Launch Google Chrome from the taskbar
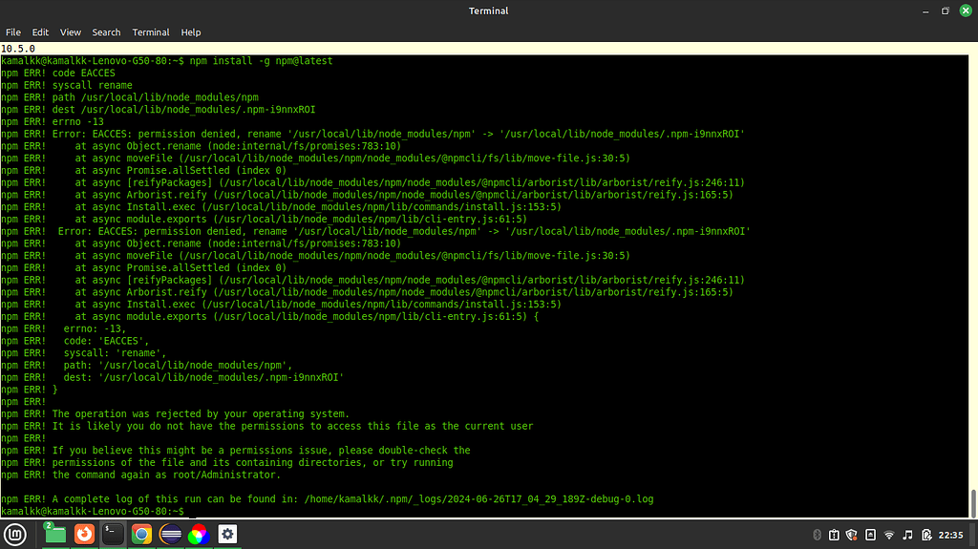978x549 pixels. point(141,534)
